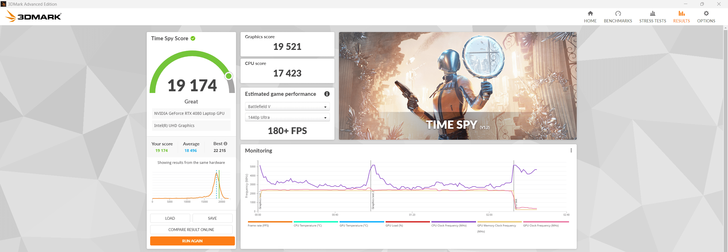Toggle CPU Temperature legend series
This screenshot has width=728, height=252.
click(x=307, y=226)
